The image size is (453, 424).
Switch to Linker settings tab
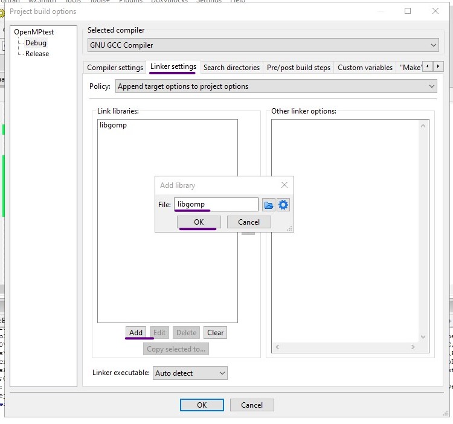tap(173, 66)
